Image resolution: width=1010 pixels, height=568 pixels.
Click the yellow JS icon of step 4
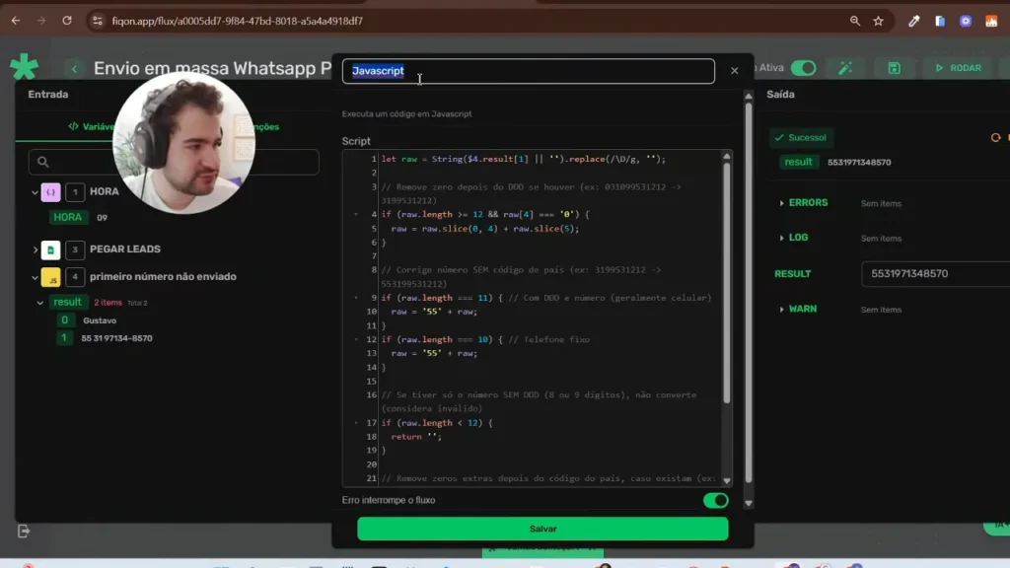tap(50, 277)
